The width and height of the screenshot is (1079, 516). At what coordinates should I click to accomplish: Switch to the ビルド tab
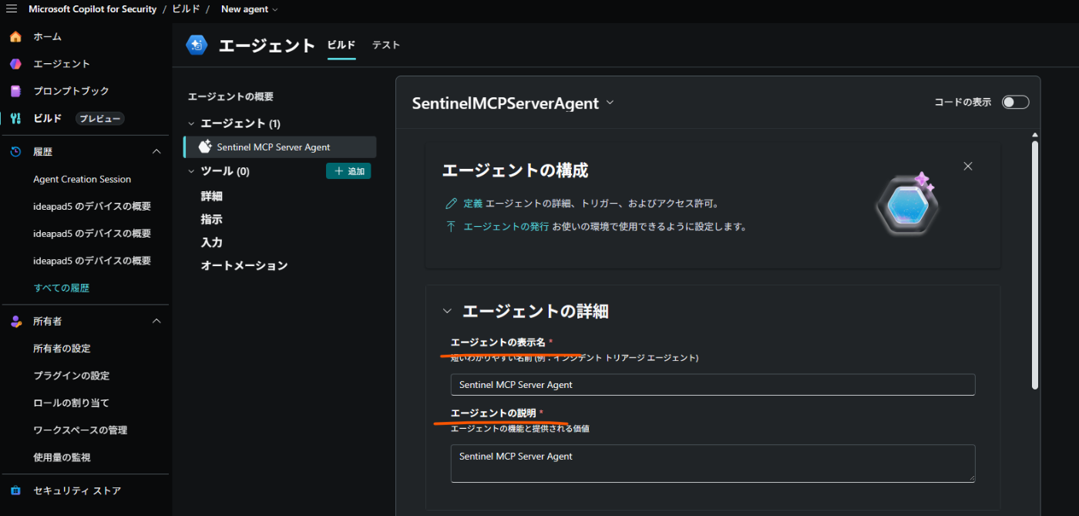click(341, 46)
